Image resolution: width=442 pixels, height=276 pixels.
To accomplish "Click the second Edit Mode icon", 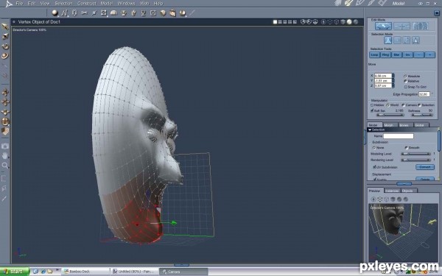I will click(401, 26).
